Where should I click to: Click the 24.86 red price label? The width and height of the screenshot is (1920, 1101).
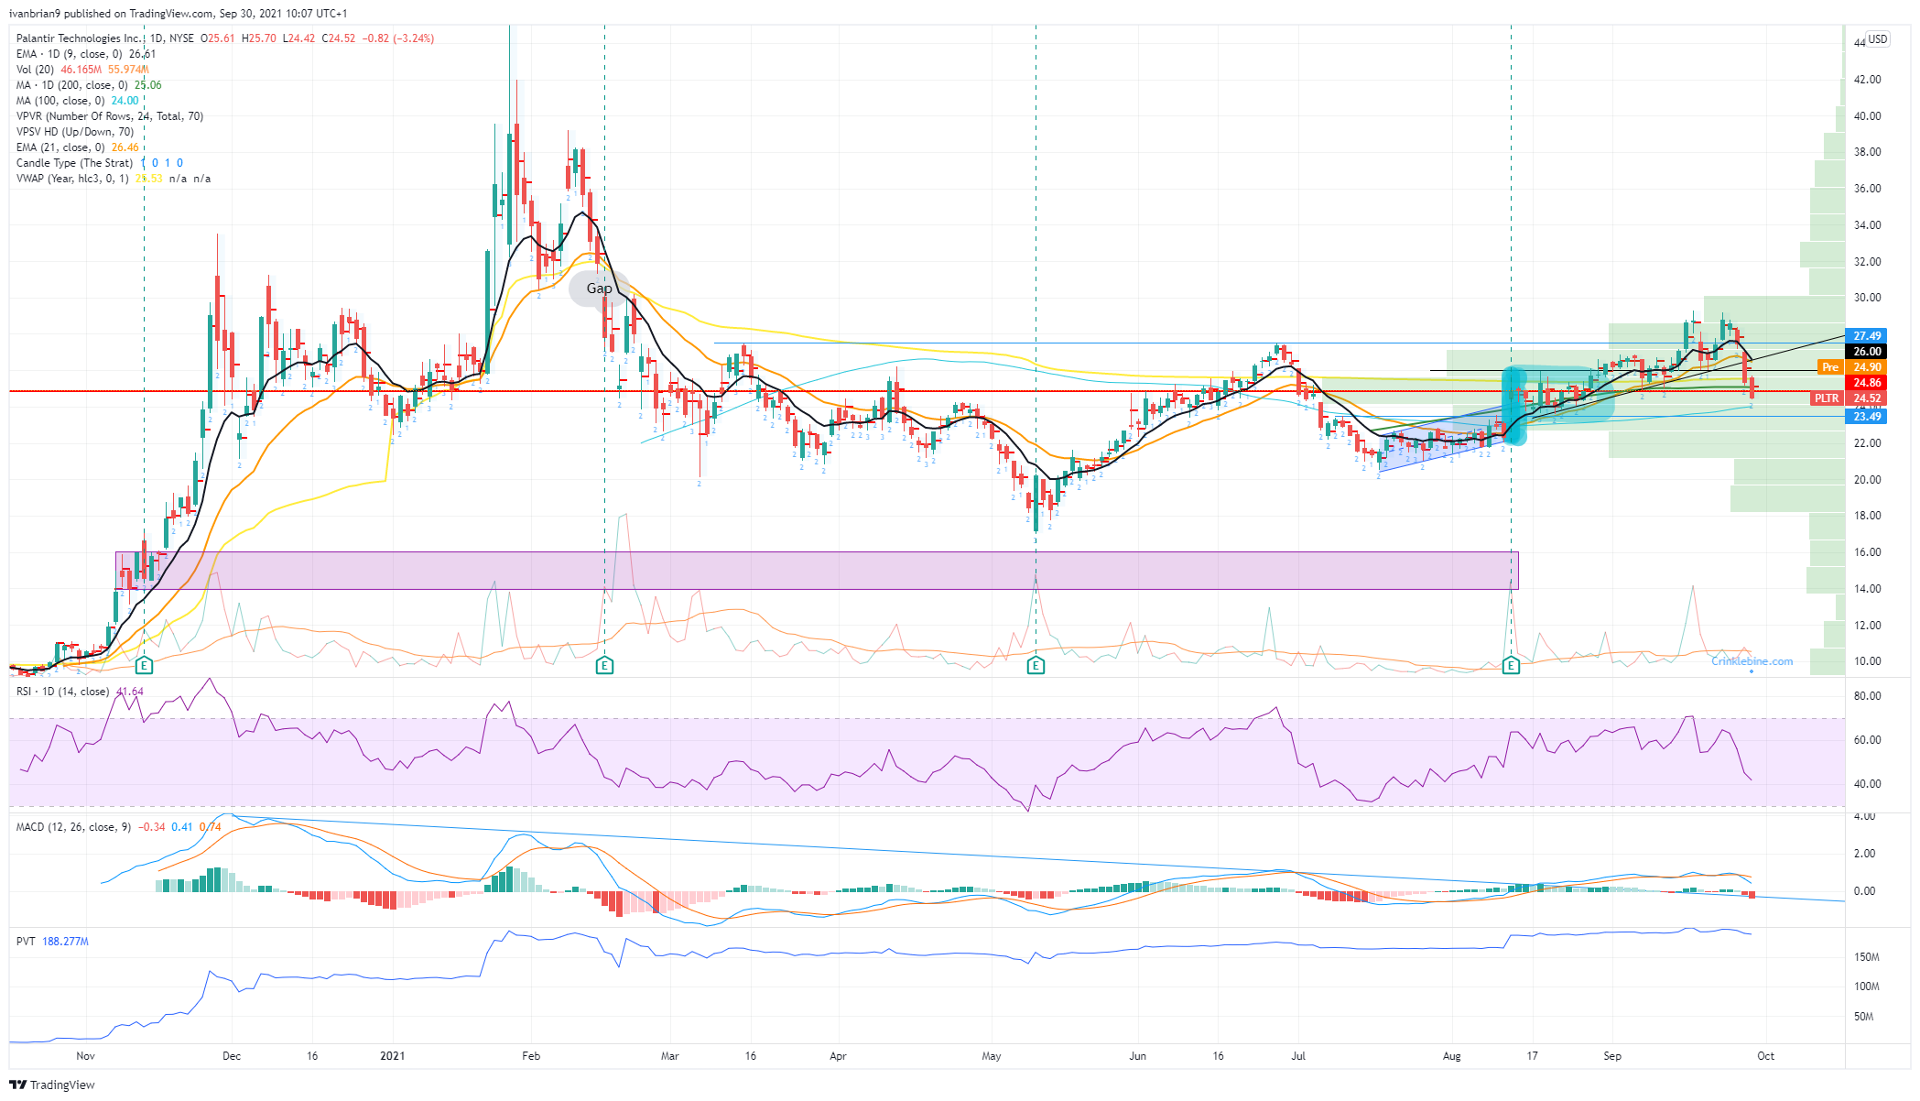tap(1866, 383)
